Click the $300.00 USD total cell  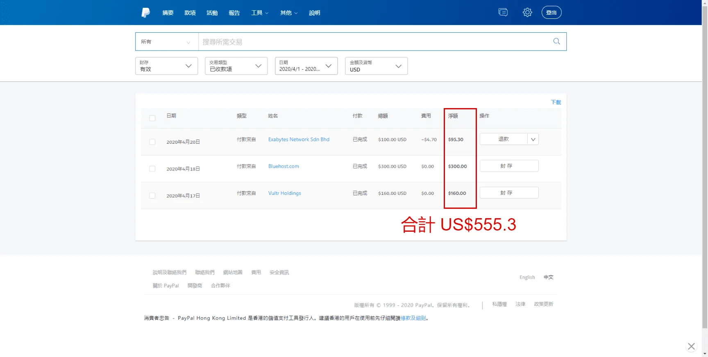392,167
